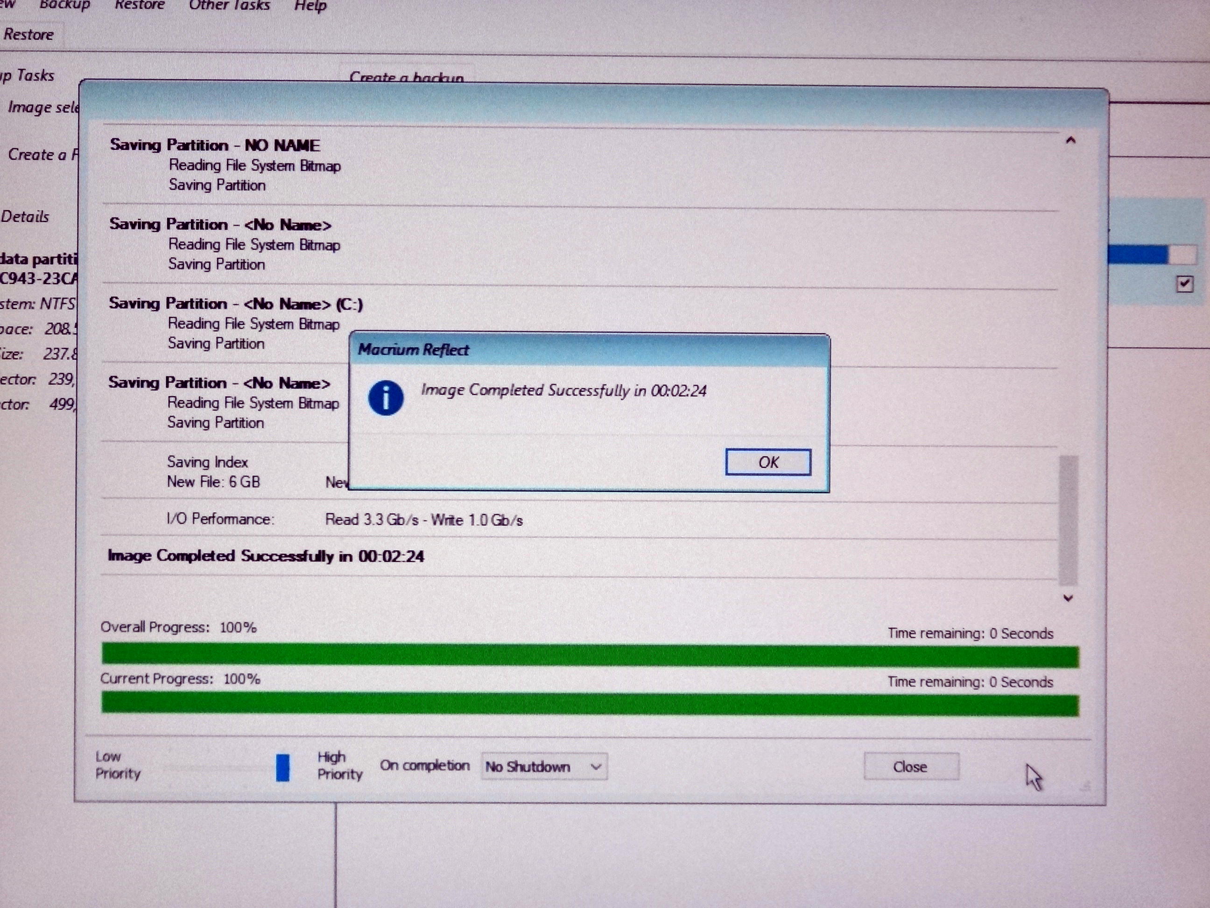Switch to the Restore tab
The height and width of the screenshot is (908, 1210).
coord(28,35)
